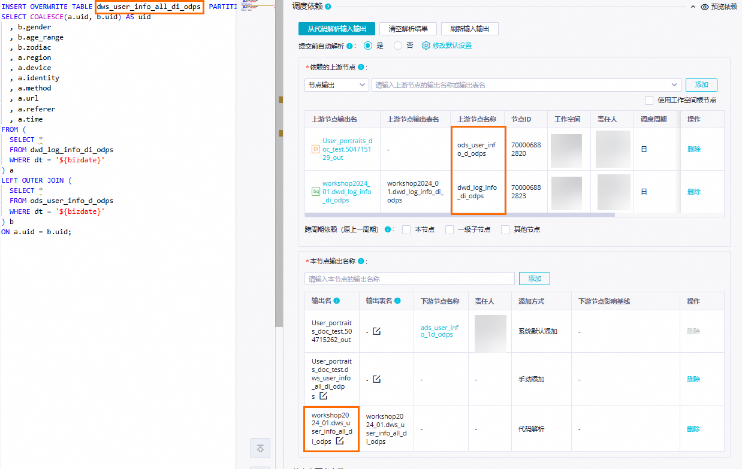
Task: Open User_portraits_doc_test.504715129_out link
Action: click(x=348, y=149)
